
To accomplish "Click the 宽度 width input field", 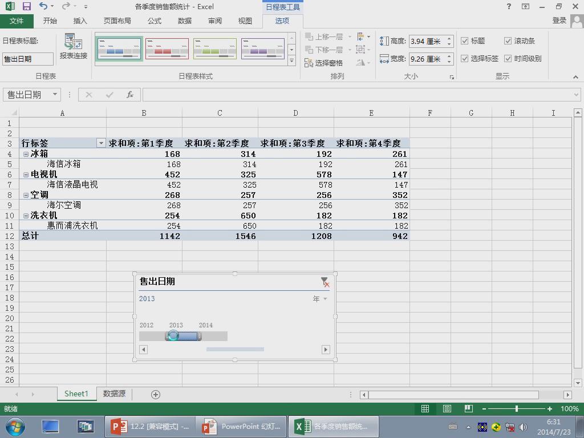I will [427, 59].
